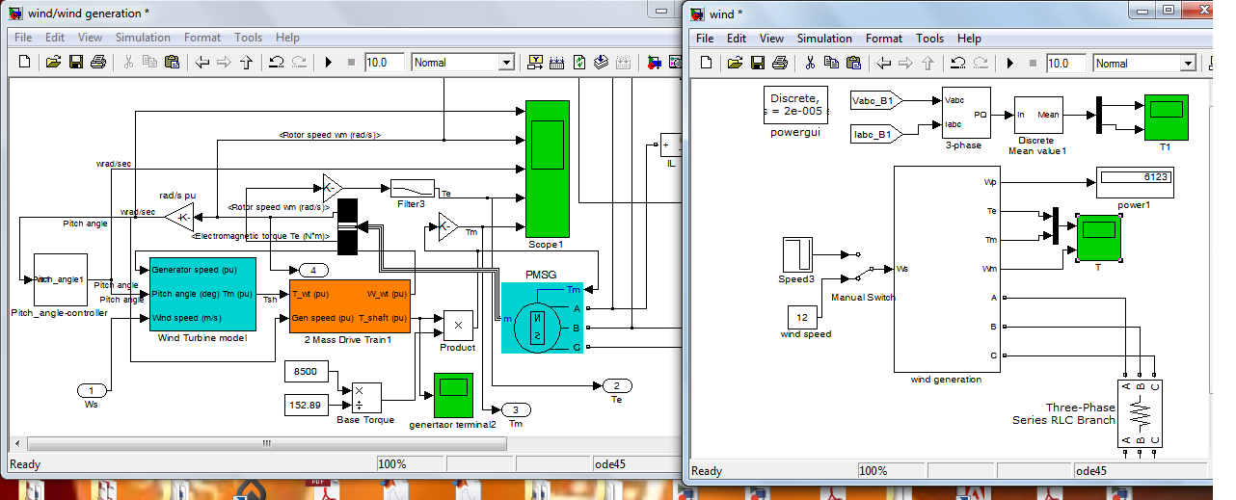Click Undo icon in wind window toolbar

(x=957, y=63)
